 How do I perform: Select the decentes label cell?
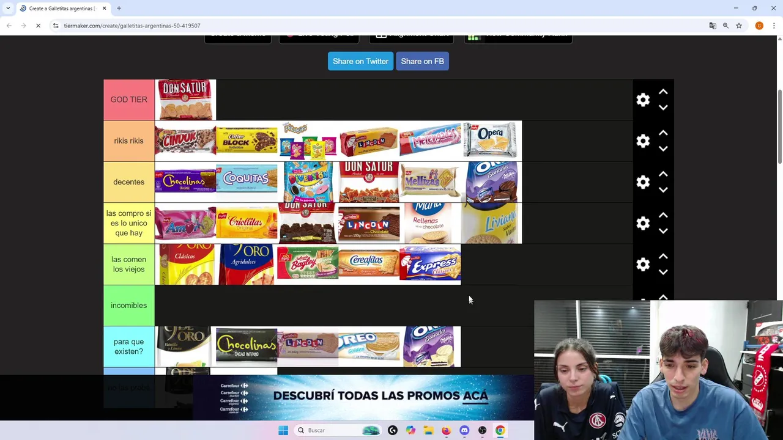(x=129, y=182)
